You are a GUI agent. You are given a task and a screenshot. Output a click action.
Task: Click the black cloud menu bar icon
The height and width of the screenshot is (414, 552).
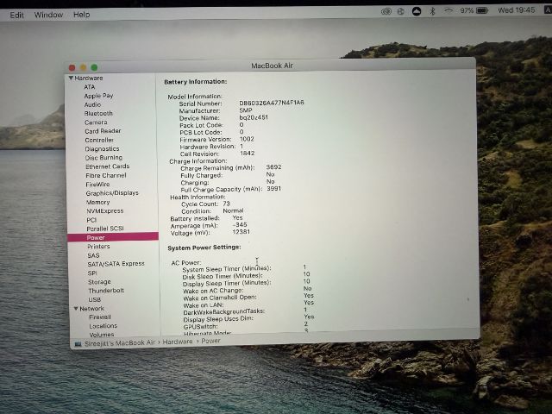[x=417, y=11]
